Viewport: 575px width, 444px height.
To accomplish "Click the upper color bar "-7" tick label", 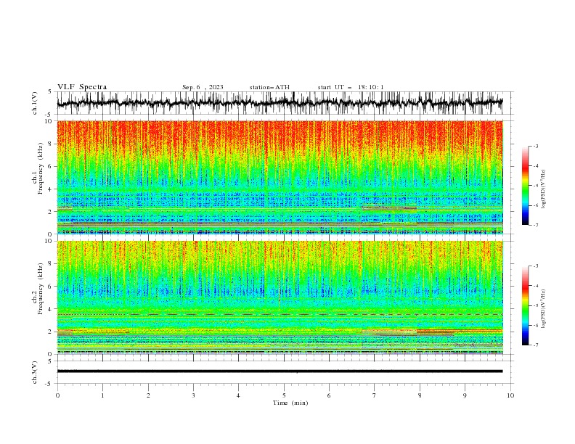I will click(536, 225).
